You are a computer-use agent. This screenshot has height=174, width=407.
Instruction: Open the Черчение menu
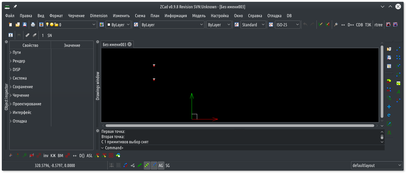pos(76,16)
